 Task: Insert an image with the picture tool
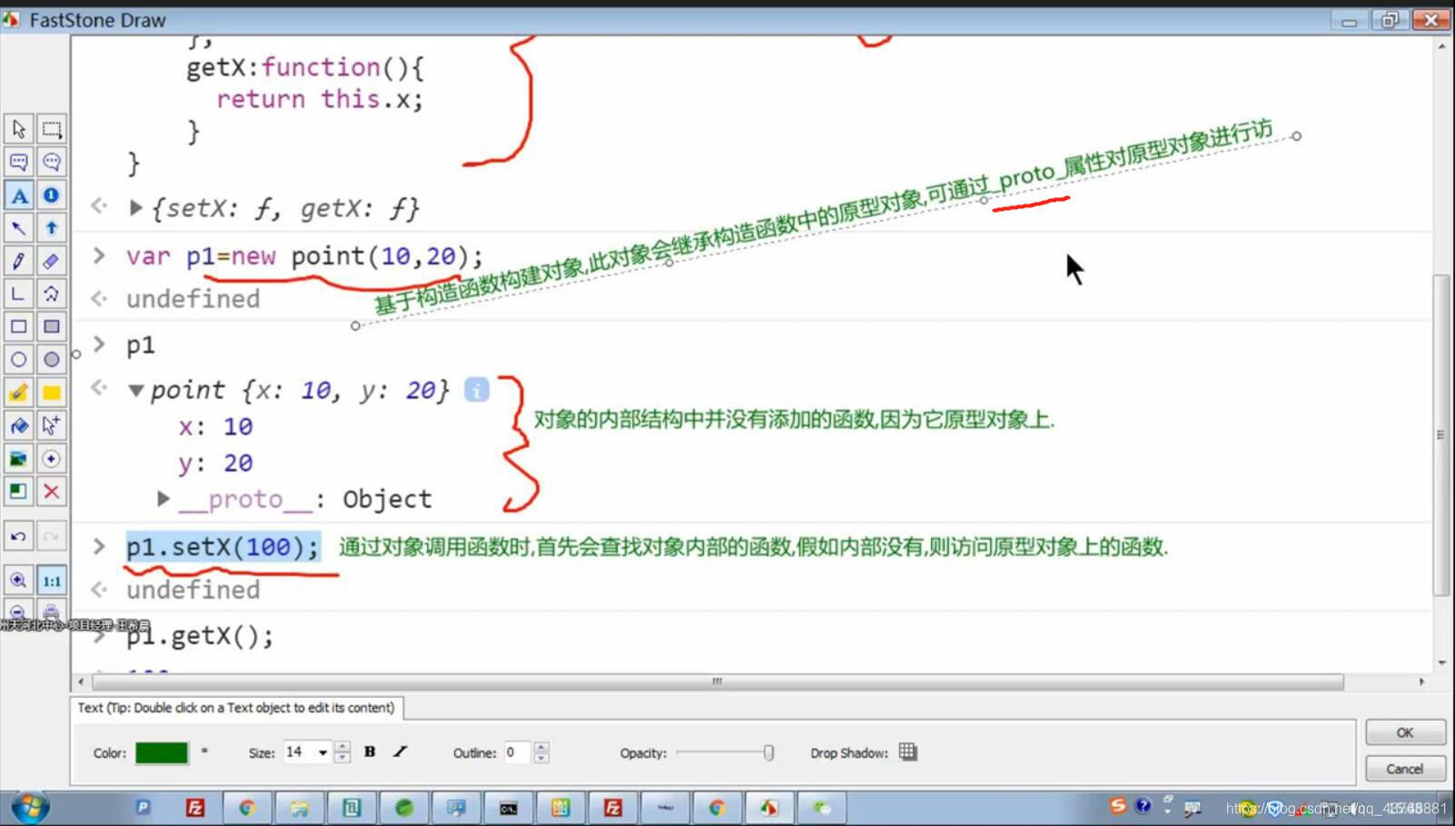click(x=18, y=459)
